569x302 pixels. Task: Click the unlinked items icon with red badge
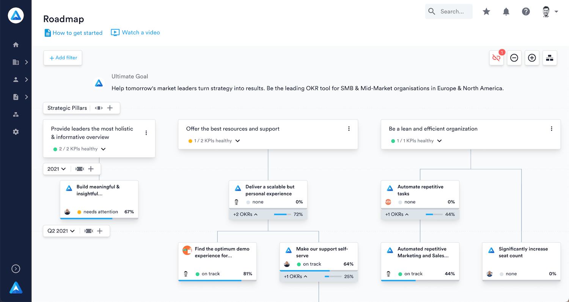(x=496, y=58)
